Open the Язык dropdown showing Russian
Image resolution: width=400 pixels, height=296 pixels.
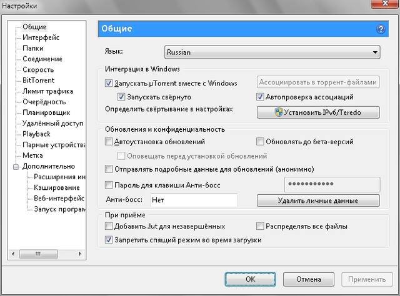pyautogui.click(x=272, y=52)
